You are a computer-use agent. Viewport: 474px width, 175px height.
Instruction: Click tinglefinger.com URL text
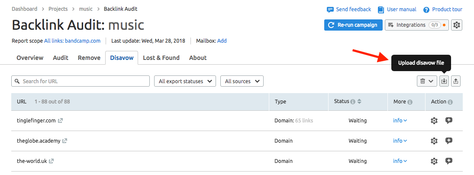36,121
